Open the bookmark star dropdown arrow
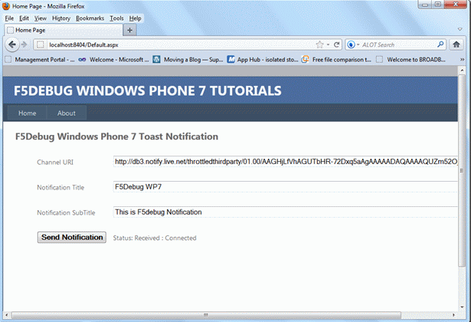The height and width of the screenshot is (322, 471). 328,44
